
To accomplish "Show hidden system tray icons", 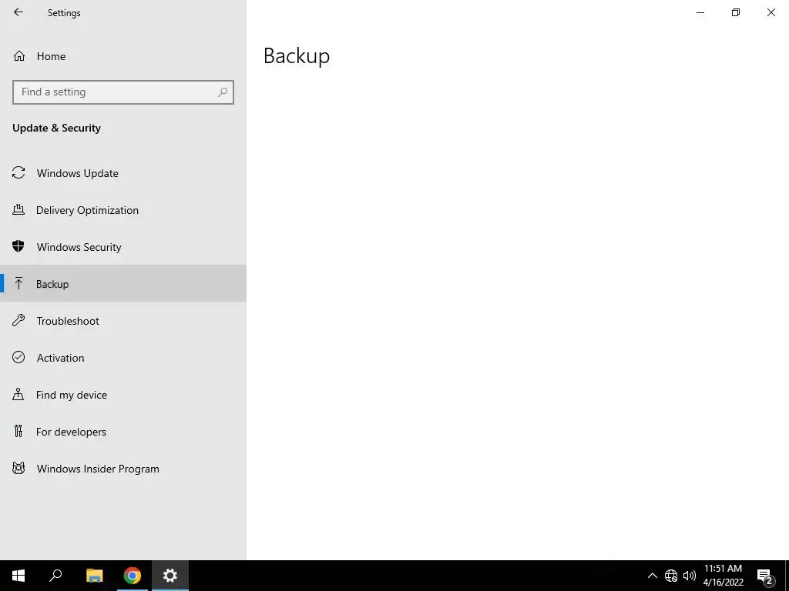I will click(652, 576).
